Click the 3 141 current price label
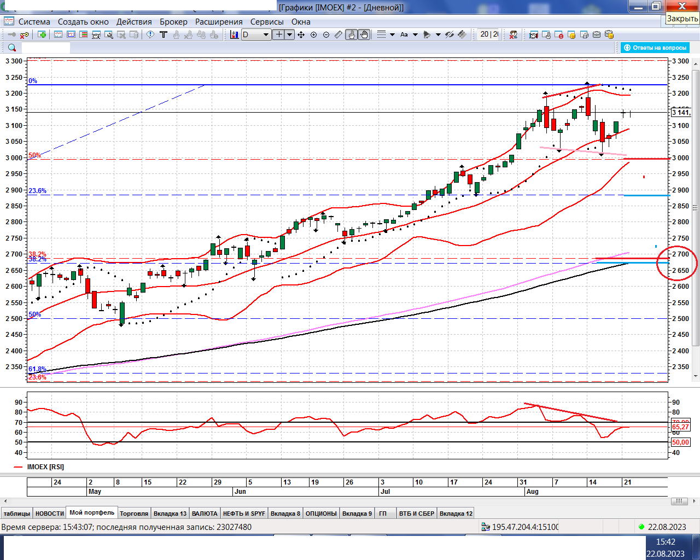 [x=681, y=112]
